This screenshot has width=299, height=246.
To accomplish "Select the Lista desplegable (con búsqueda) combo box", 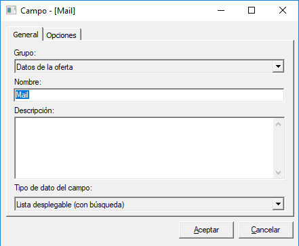I will pyautogui.click(x=149, y=204).
